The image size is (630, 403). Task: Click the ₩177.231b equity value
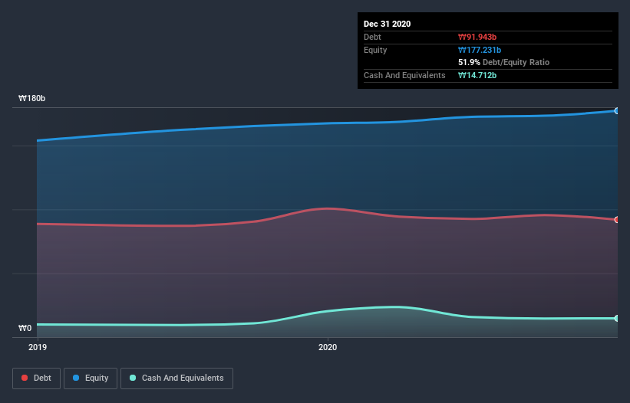coord(480,50)
